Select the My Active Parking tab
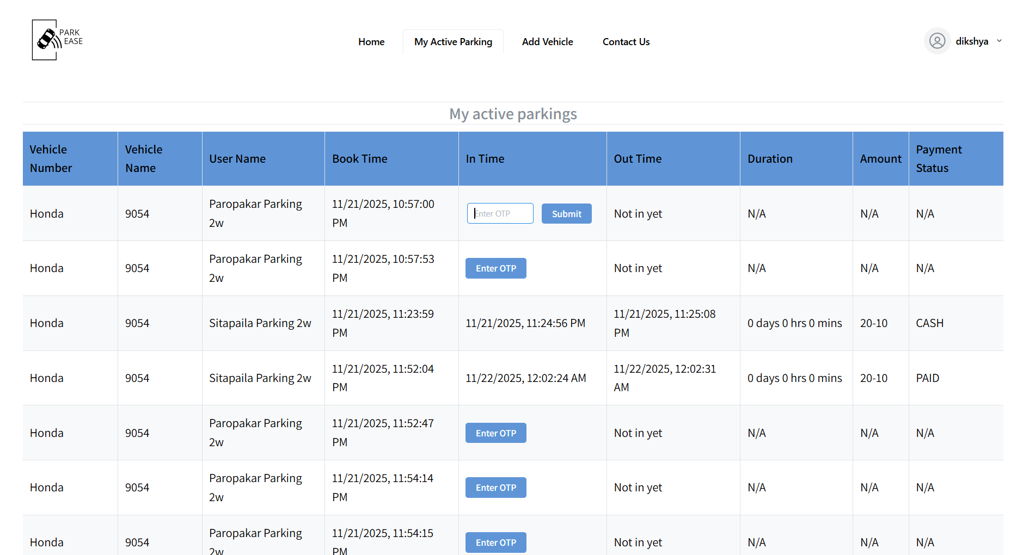1029x555 pixels. [453, 41]
